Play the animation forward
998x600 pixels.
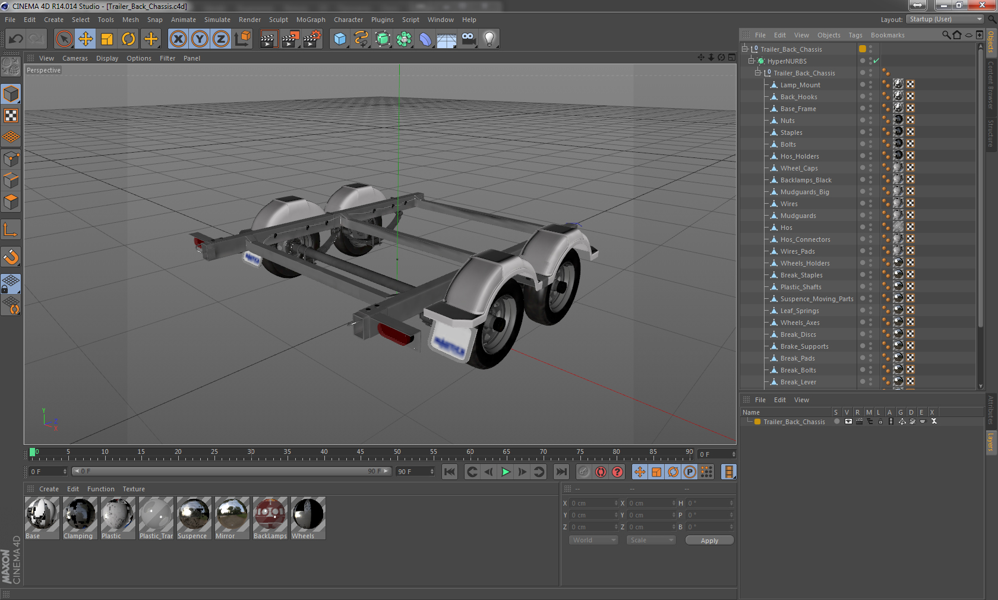coord(506,472)
